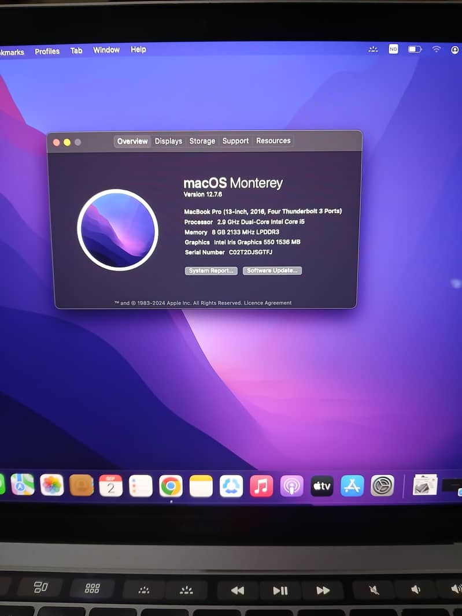Click the Processor 2.9 GHz Dual-Core line
This screenshot has width=462, height=616.
tap(245, 222)
